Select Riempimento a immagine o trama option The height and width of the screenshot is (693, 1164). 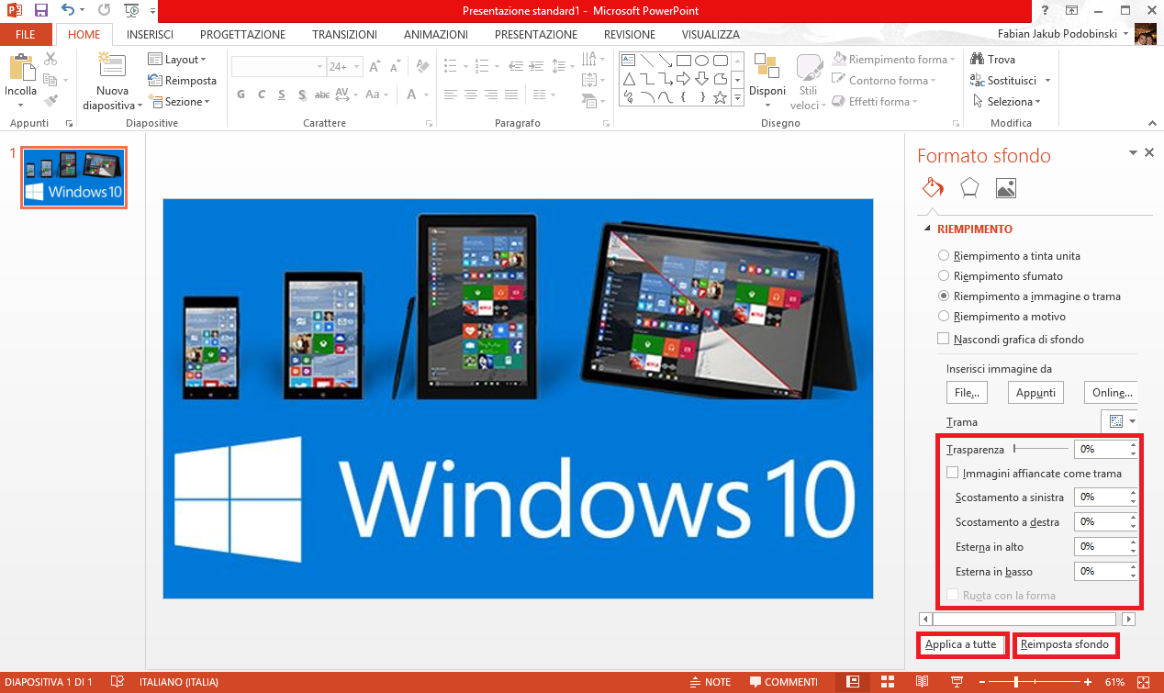[943, 296]
